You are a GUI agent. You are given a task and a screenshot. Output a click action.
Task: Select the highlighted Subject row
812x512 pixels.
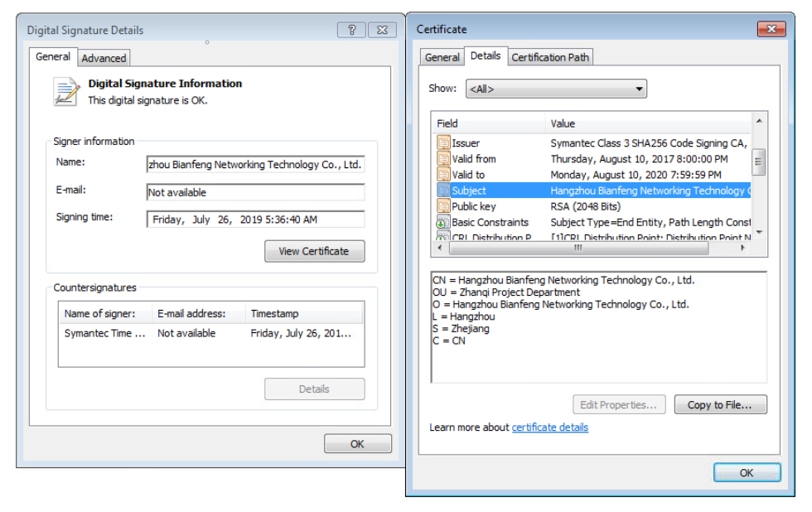point(592,191)
